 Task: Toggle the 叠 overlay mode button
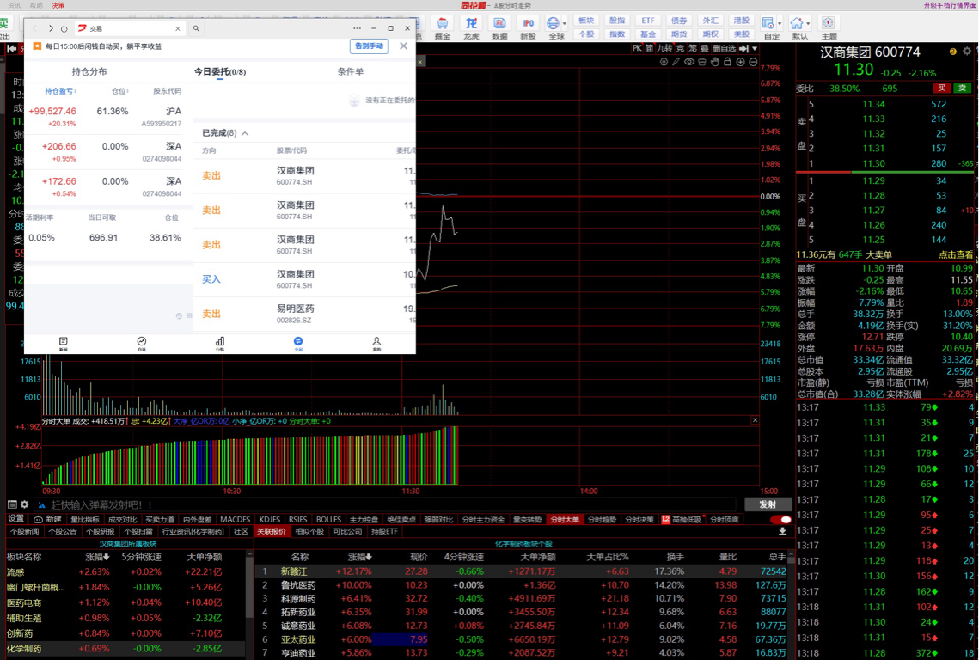704,48
